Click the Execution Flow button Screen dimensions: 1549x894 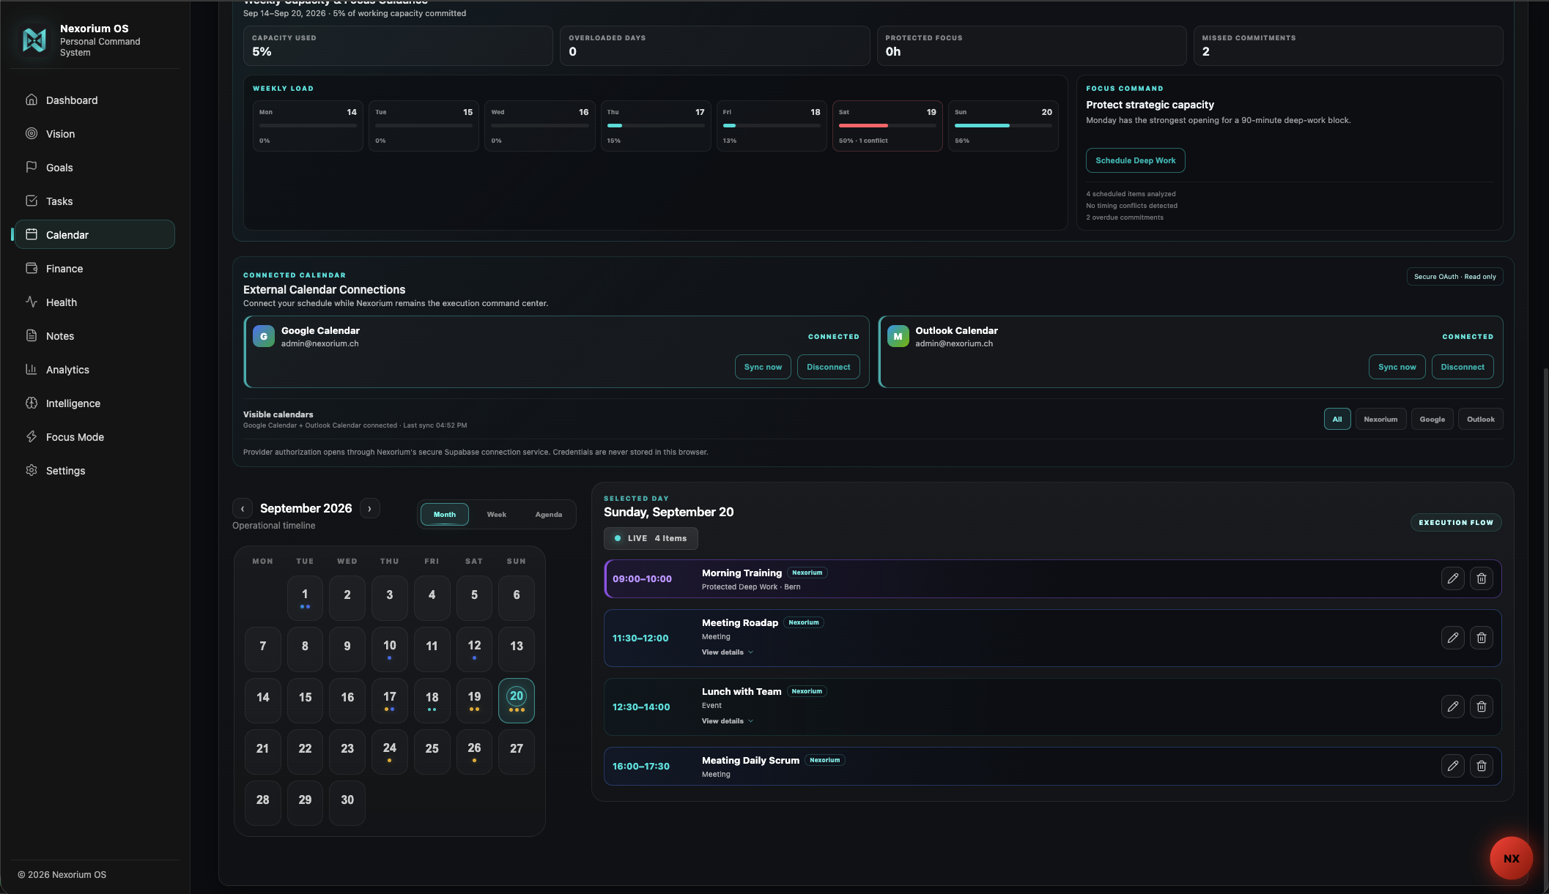point(1455,522)
